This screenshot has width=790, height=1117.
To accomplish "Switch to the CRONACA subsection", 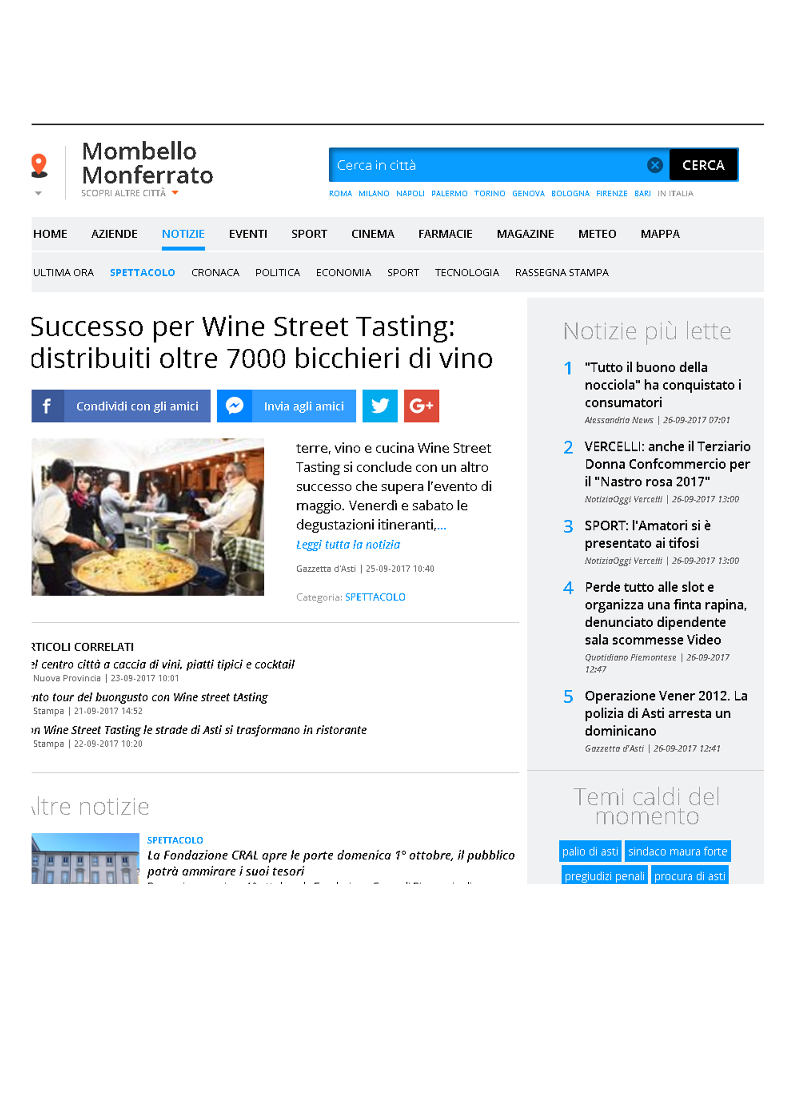I will point(215,273).
